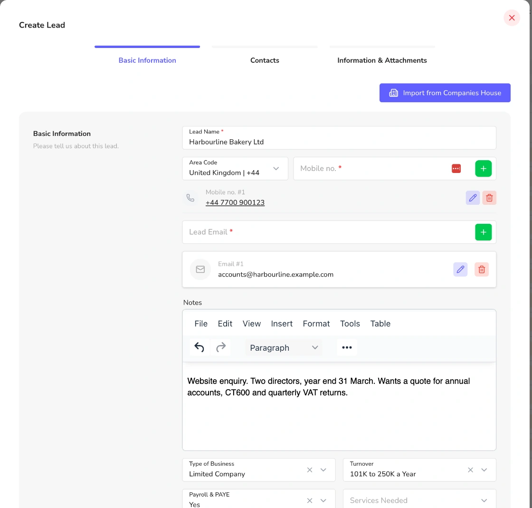
Task: Open the Tools menu in the notes editor
Action: 350,324
